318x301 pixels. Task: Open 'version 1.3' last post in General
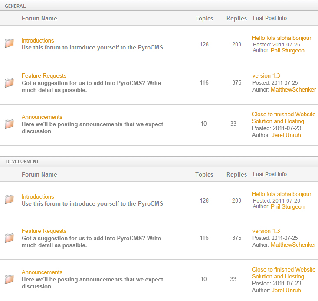point(266,75)
